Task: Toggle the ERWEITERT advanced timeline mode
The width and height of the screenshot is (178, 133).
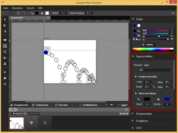Action: point(34,114)
